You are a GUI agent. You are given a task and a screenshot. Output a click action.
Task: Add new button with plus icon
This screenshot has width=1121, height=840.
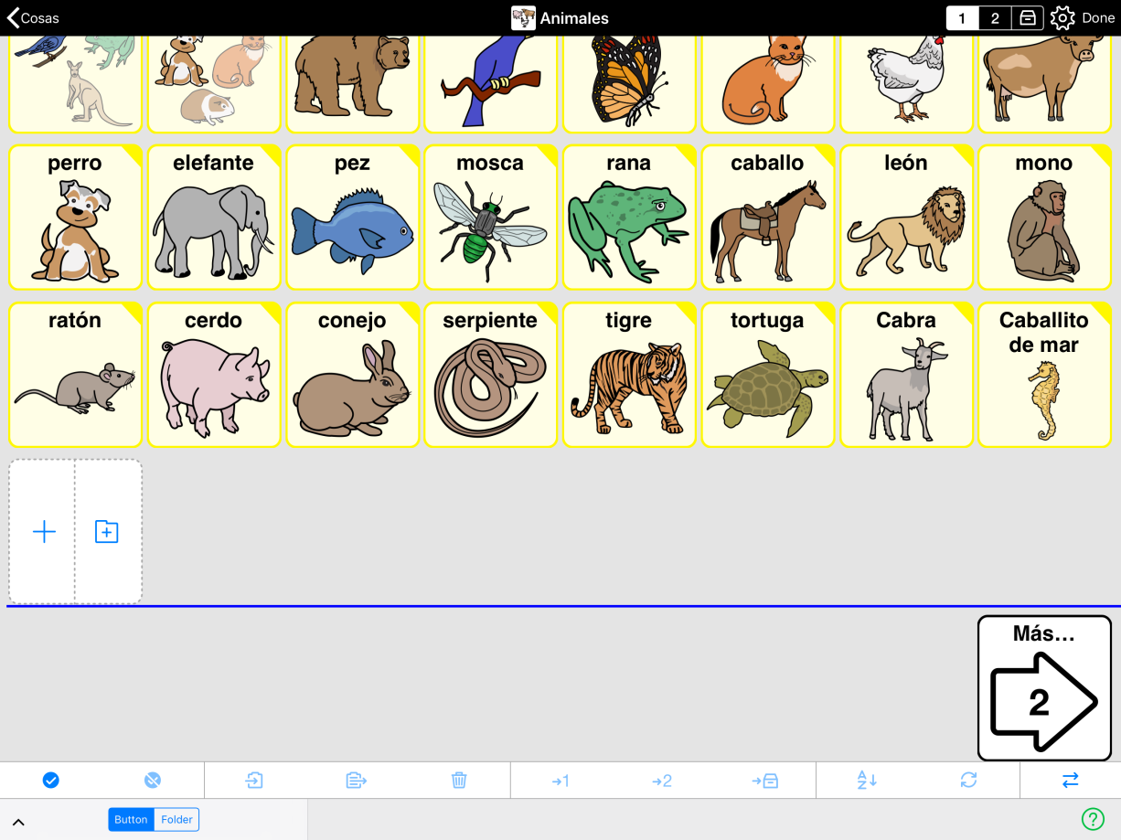click(x=44, y=532)
